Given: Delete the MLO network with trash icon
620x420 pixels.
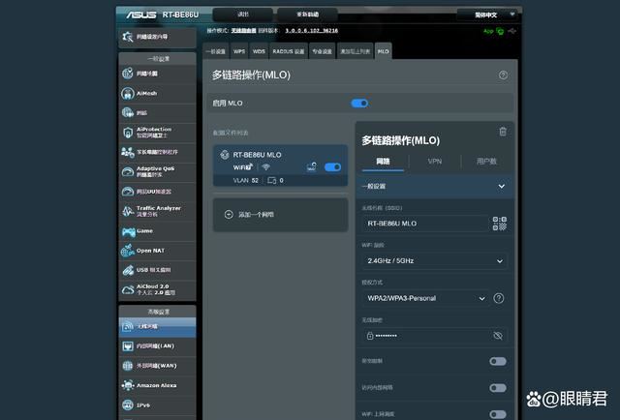Looking at the screenshot, I should pos(502,132).
